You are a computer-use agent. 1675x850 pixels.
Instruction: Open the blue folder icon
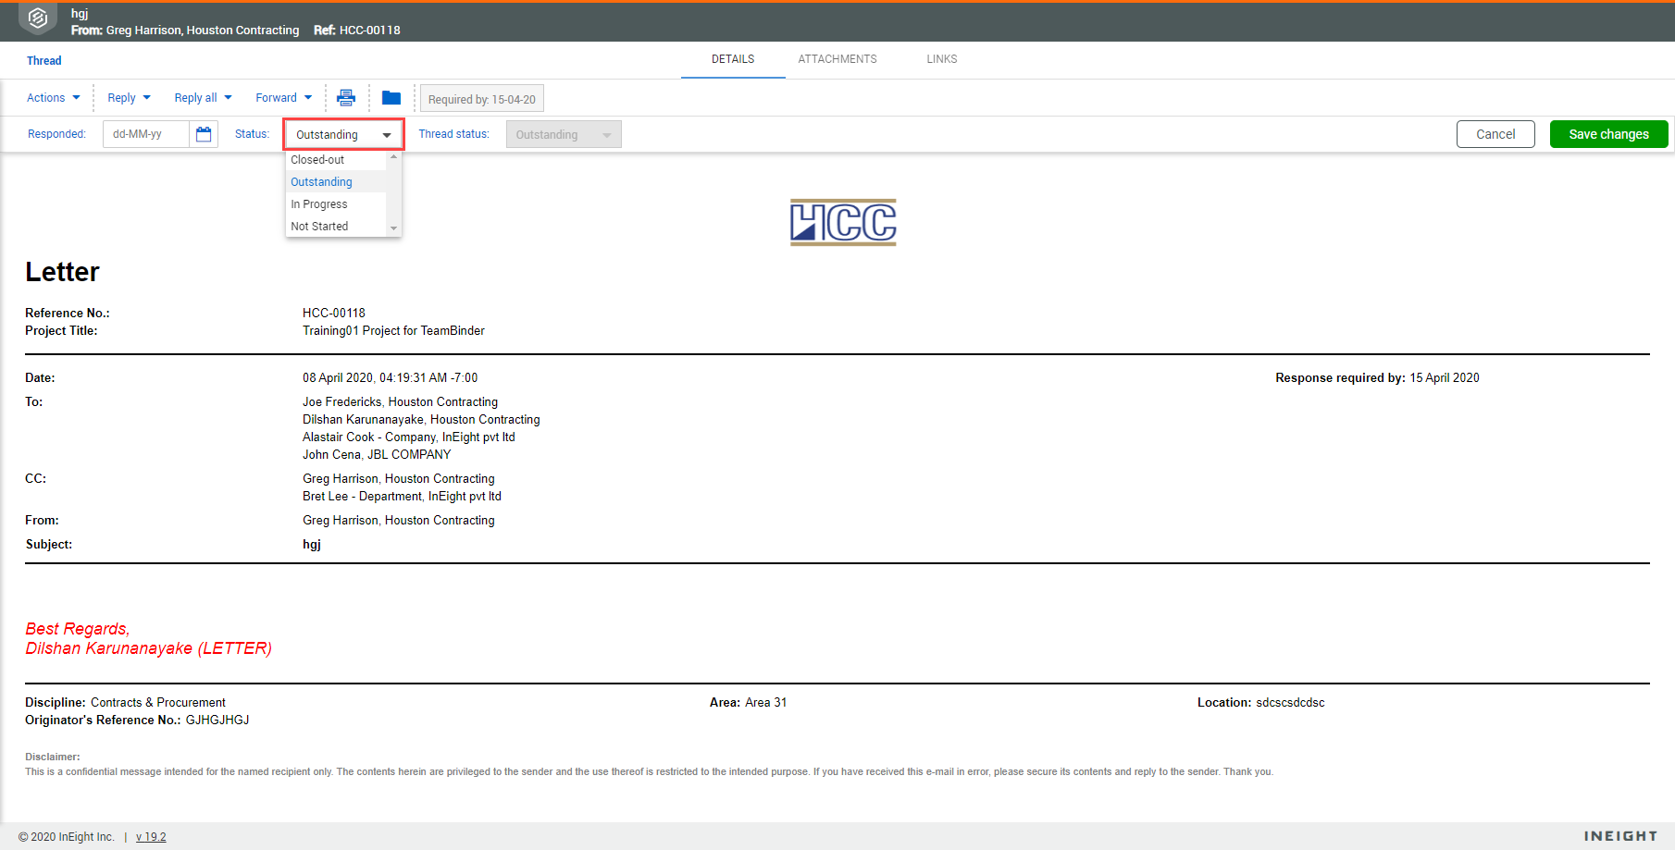point(391,97)
